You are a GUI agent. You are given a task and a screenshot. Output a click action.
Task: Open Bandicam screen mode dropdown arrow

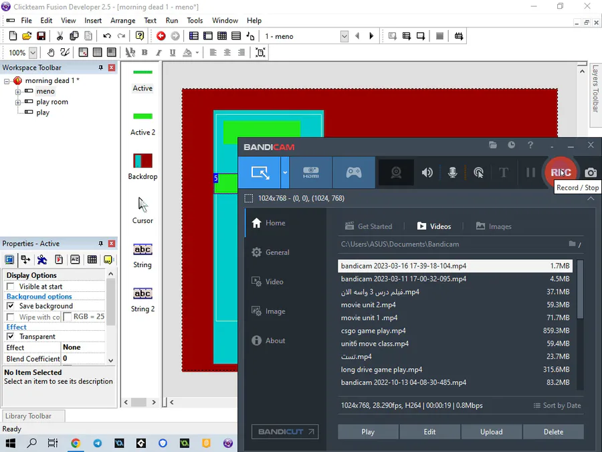pos(285,173)
